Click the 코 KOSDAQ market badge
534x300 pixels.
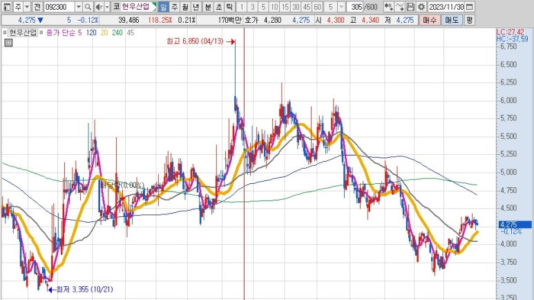pos(116,6)
